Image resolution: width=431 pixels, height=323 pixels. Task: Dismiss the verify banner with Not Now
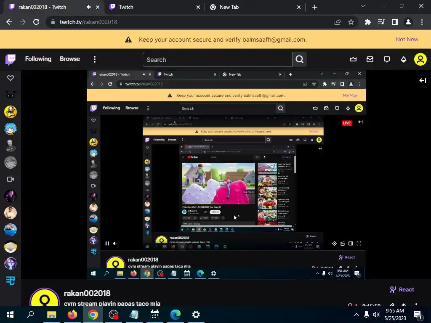407,39
